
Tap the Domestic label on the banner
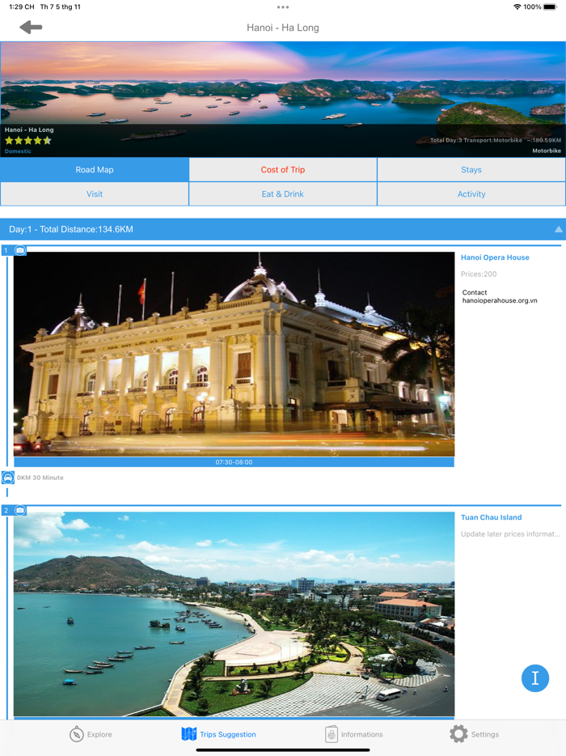point(18,151)
